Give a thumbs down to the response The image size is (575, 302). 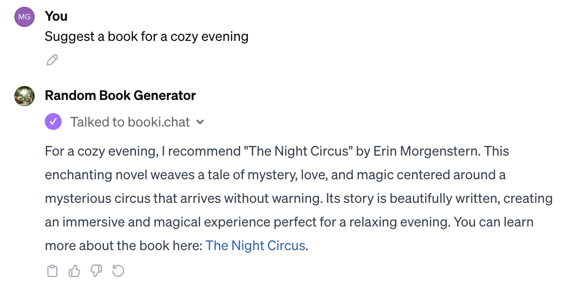coord(96,271)
